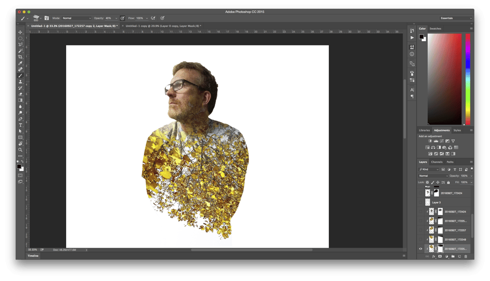Screen dimensions: 490x281
Task: Switch to the Styles tab
Action: click(457, 130)
